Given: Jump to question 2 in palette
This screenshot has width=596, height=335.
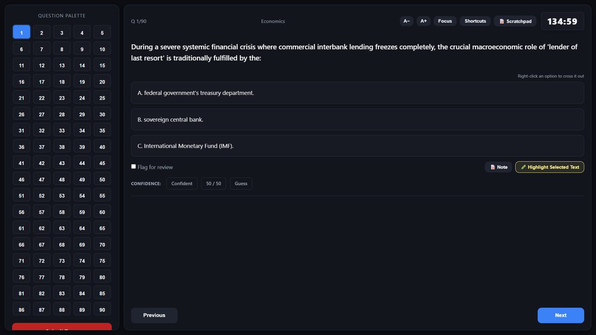Looking at the screenshot, I should pos(41,32).
